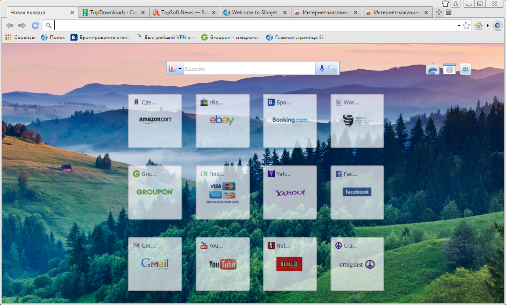
Task: Open the Groupon speed dial tile
Action: [x=155, y=192]
